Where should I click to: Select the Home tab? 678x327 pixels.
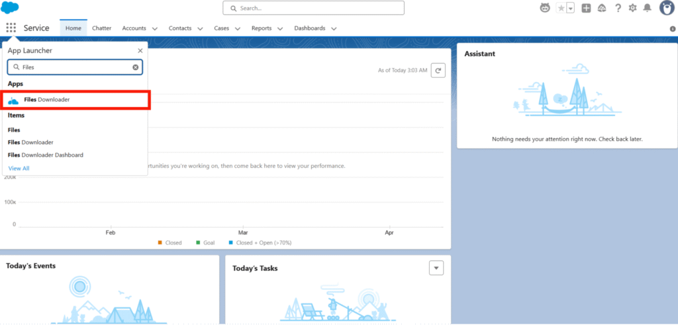[x=73, y=28]
